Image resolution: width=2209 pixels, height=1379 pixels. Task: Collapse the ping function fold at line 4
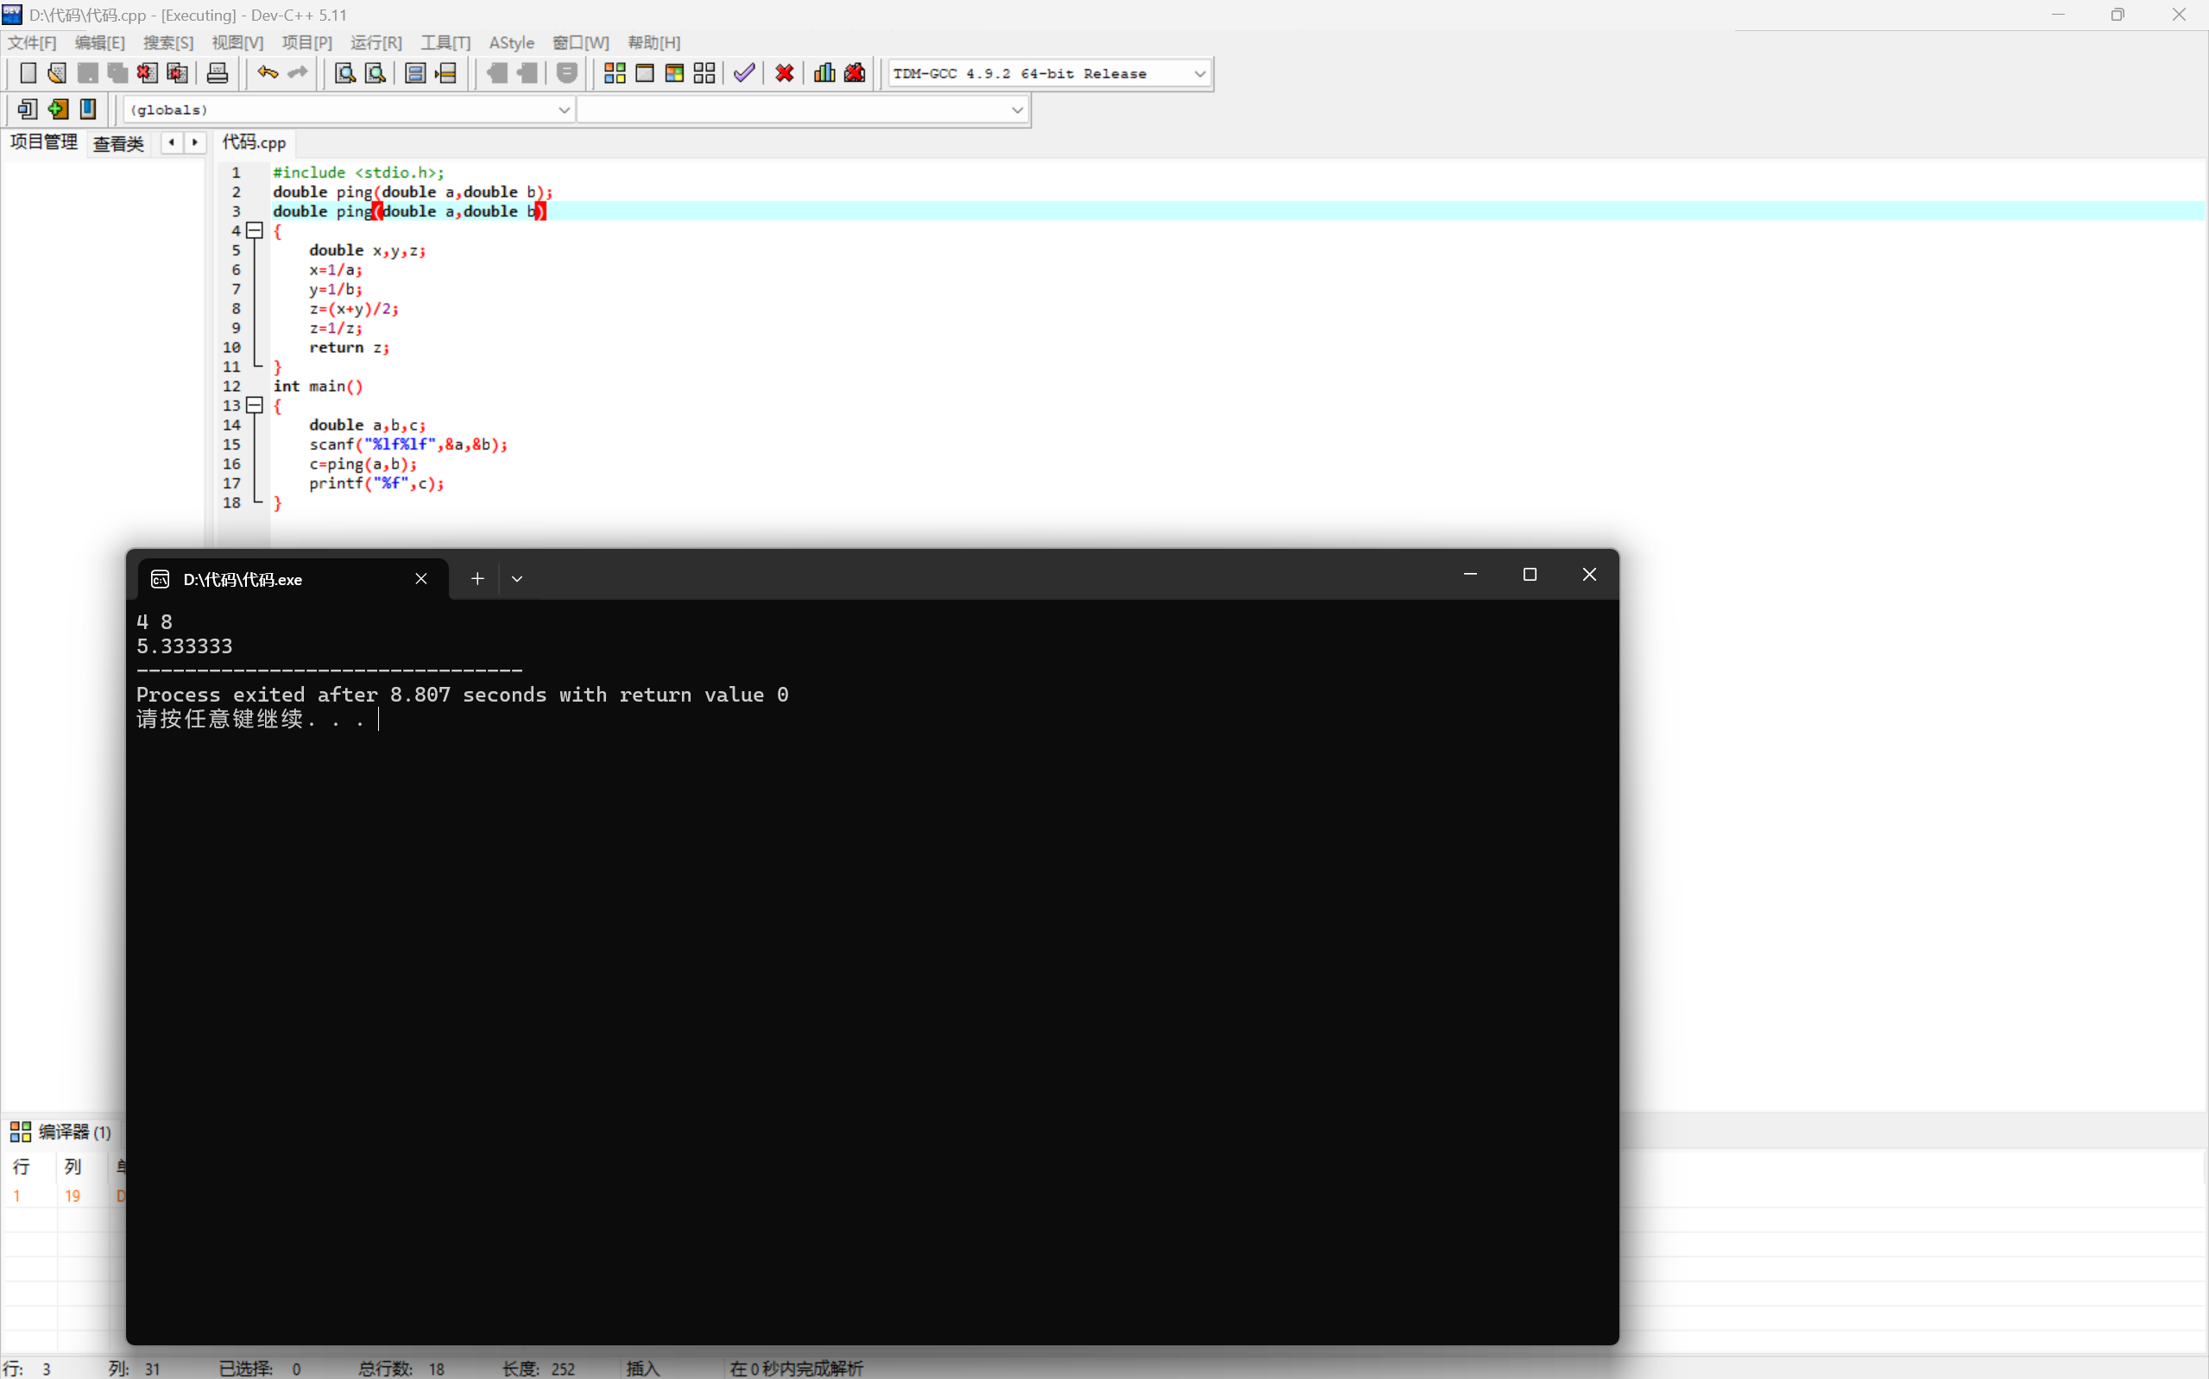coord(256,230)
